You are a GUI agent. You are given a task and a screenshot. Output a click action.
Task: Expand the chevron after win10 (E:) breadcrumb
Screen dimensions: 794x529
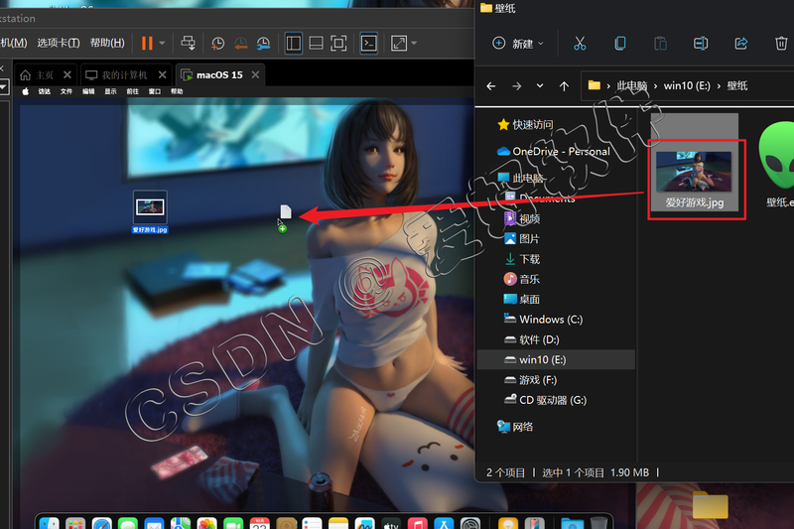click(x=719, y=86)
